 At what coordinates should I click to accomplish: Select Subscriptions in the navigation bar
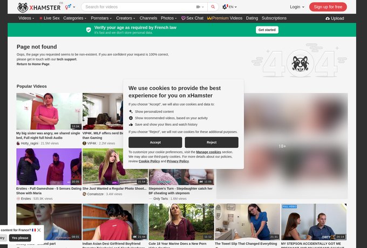click(274, 18)
